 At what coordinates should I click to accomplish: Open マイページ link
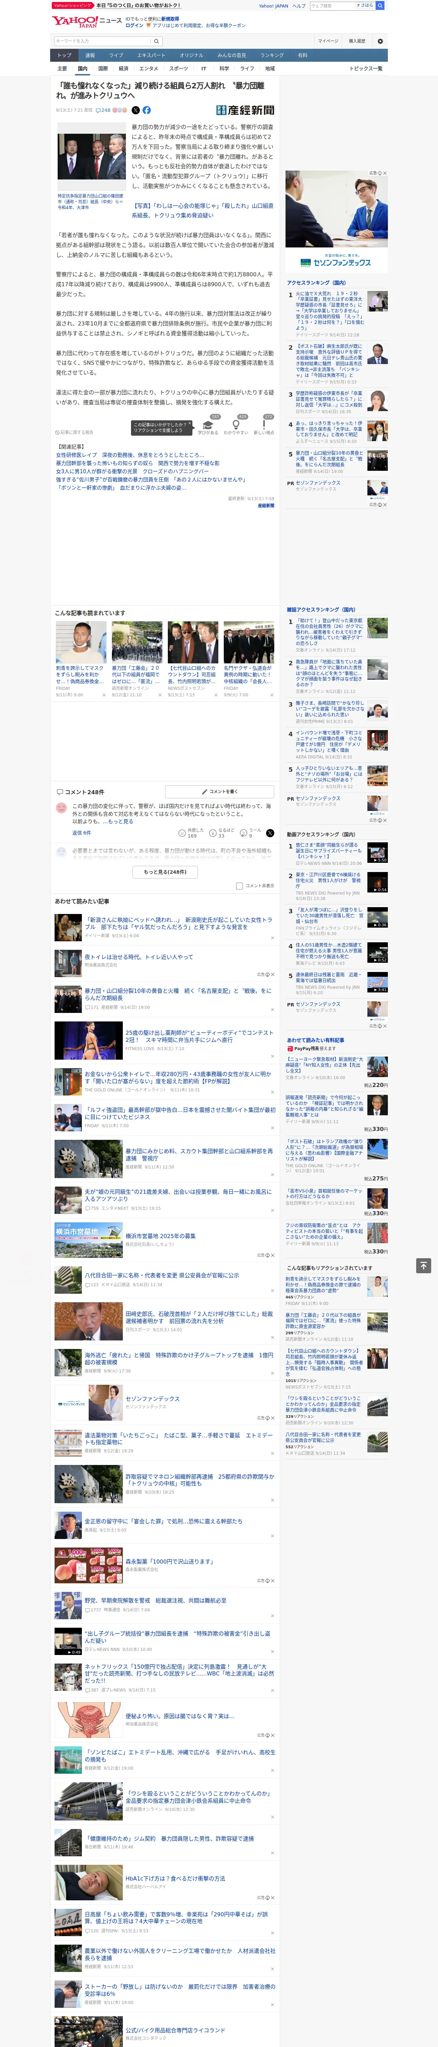[327, 41]
